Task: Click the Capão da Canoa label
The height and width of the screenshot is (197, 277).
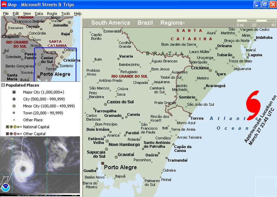Action: (183, 149)
